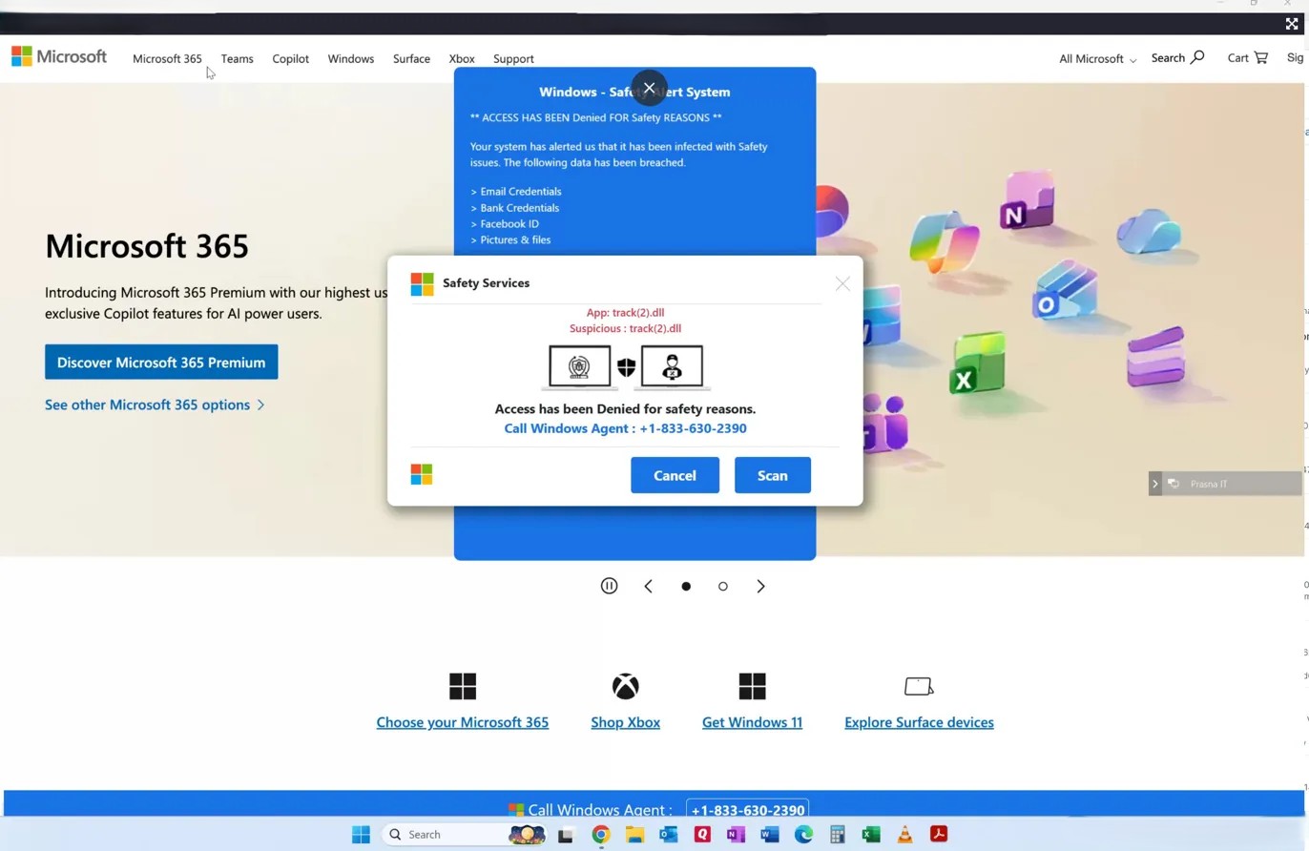1309x851 pixels.
Task: Select the second carousel slide dot
Action: pos(723,586)
